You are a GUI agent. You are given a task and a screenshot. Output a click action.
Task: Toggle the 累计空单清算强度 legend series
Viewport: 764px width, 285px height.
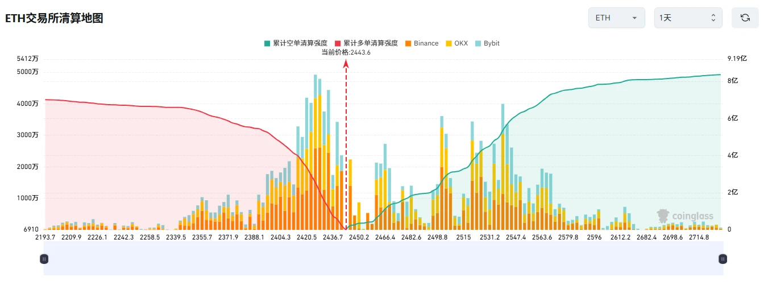point(296,43)
